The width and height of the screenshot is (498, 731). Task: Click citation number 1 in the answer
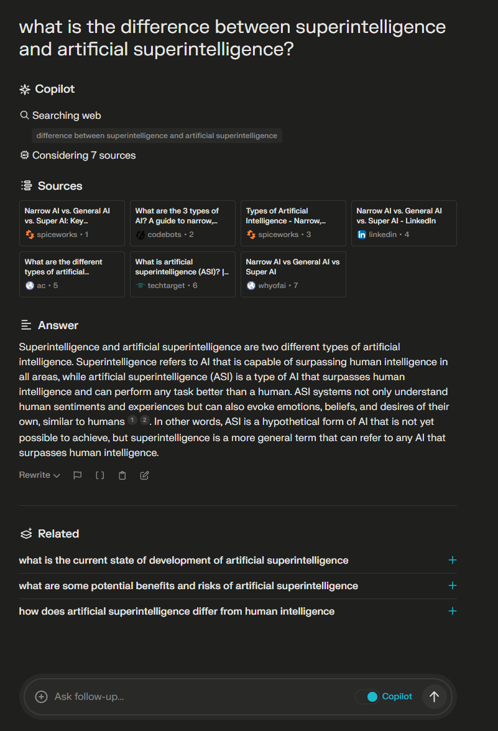pyautogui.click(x=132, y=421)
